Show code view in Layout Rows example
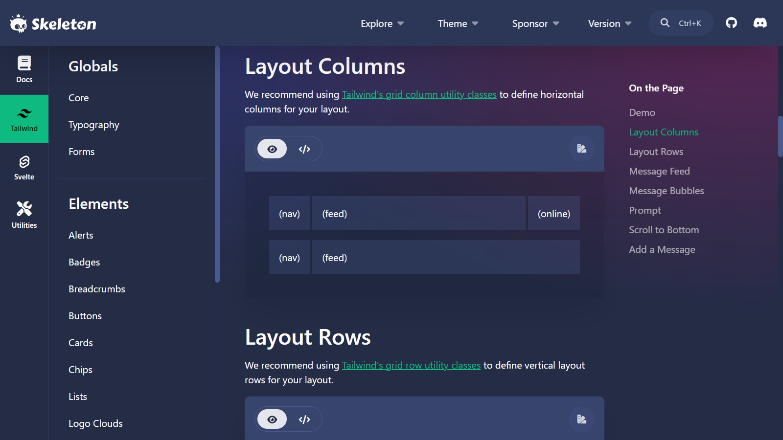This screenshot has width=783, height=440. click(304, 419)
